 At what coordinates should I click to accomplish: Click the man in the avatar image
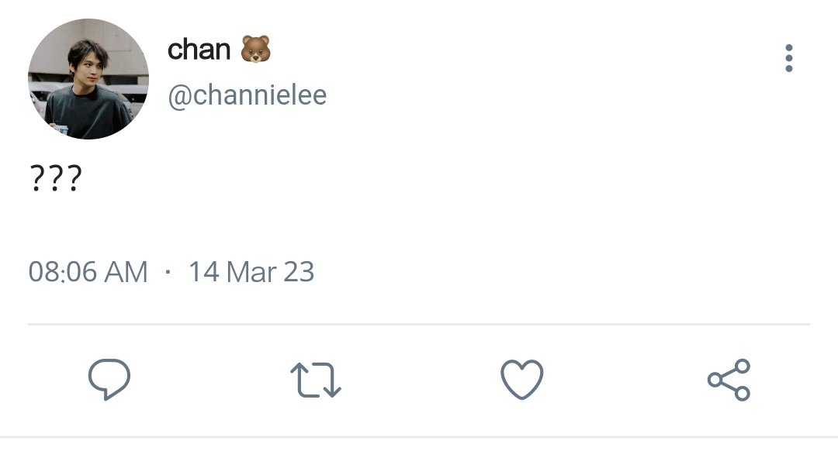coord(87,91)
